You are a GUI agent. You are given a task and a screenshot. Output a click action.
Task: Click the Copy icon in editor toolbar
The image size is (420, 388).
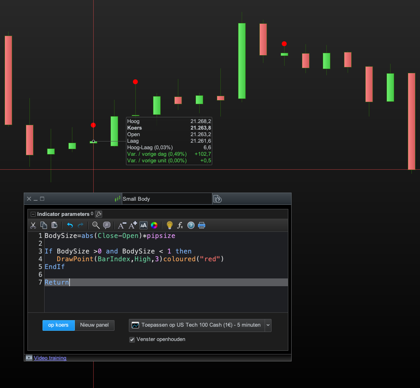tap(44, 225)
